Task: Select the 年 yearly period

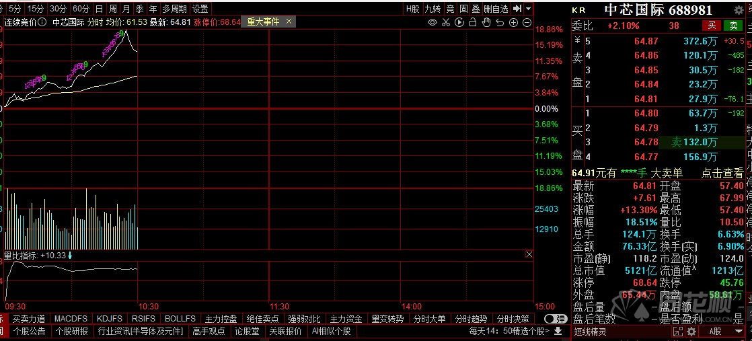Action: coord(153,9)
